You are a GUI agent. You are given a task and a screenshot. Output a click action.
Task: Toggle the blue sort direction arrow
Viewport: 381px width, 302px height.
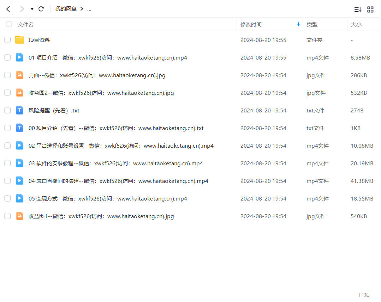298,24
